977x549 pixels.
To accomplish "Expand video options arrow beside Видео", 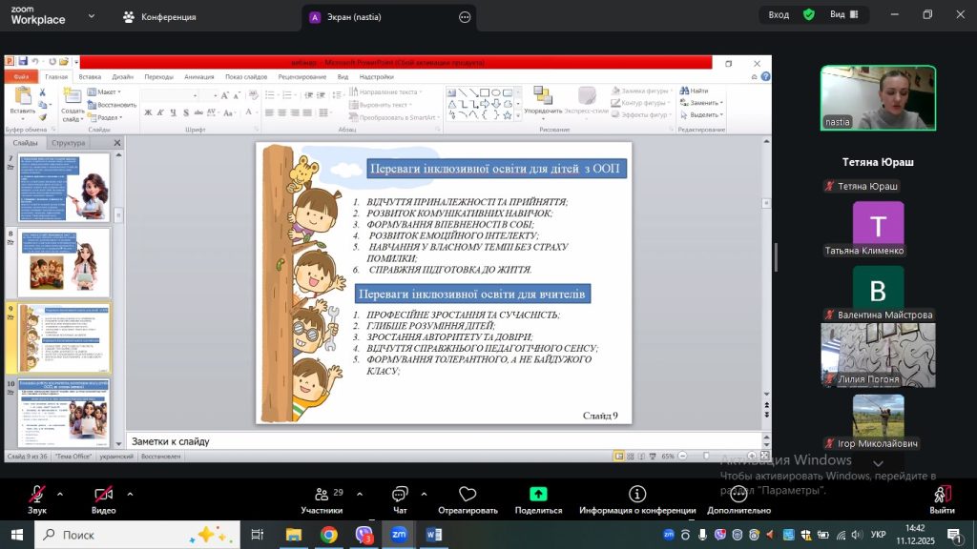I will (130, 494).
